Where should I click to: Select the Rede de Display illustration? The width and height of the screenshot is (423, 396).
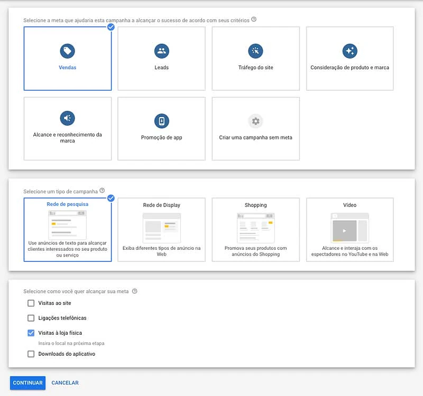162,228
